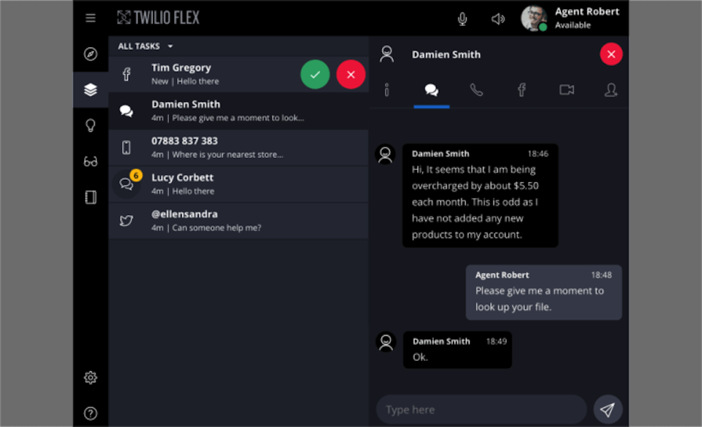Select the layers tasks icon in sidebar
Screen dimensions: 702x427
(91, 90)
